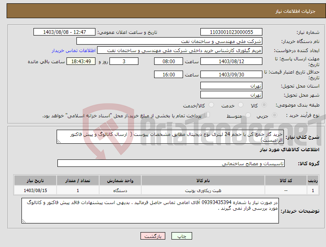Click the buyer organization name field
This screenshot has width=326, height=247.
point(169,41)
